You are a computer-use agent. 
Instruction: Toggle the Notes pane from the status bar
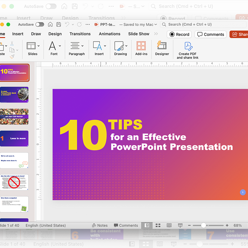(x=100, y=225)
